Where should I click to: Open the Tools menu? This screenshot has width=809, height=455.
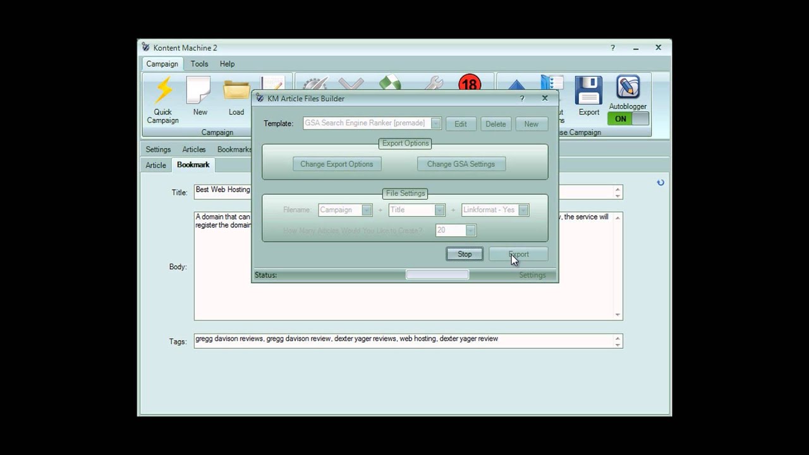pos(200,64)
